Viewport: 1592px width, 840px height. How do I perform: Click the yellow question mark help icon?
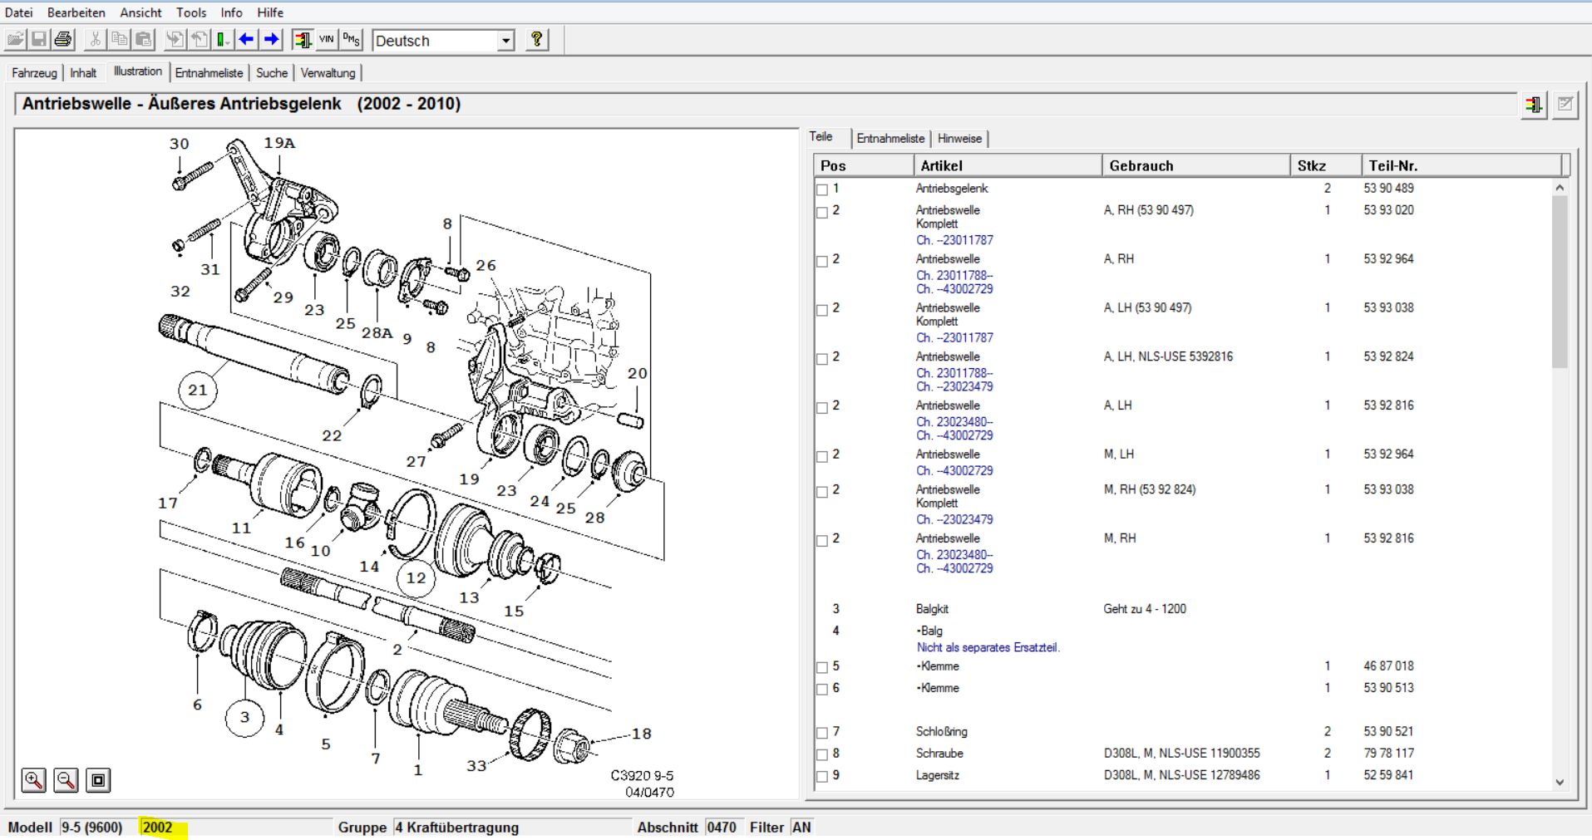(x=537, y=39)
